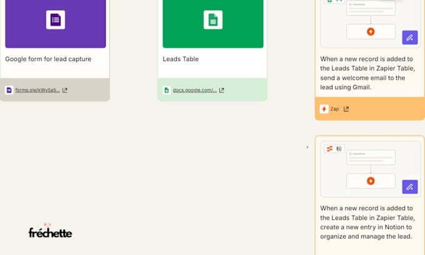Click the Notion icon on Notion Zap card
The width and height of the screenshot is (425, 255).
point(339,149)
